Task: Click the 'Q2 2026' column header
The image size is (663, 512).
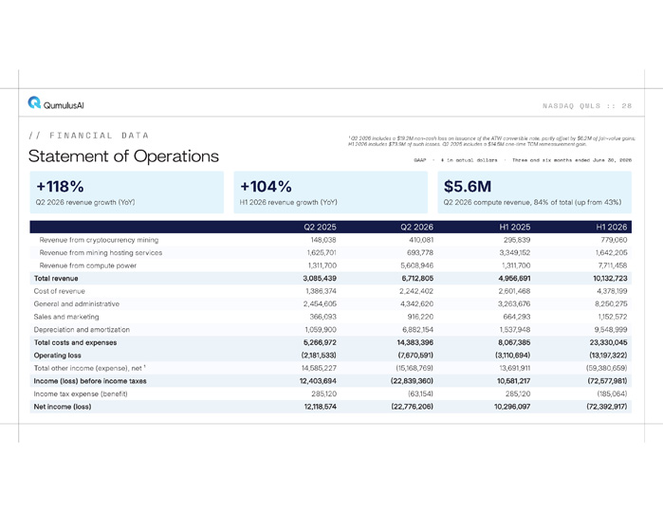Action: [x=417, y=227]
